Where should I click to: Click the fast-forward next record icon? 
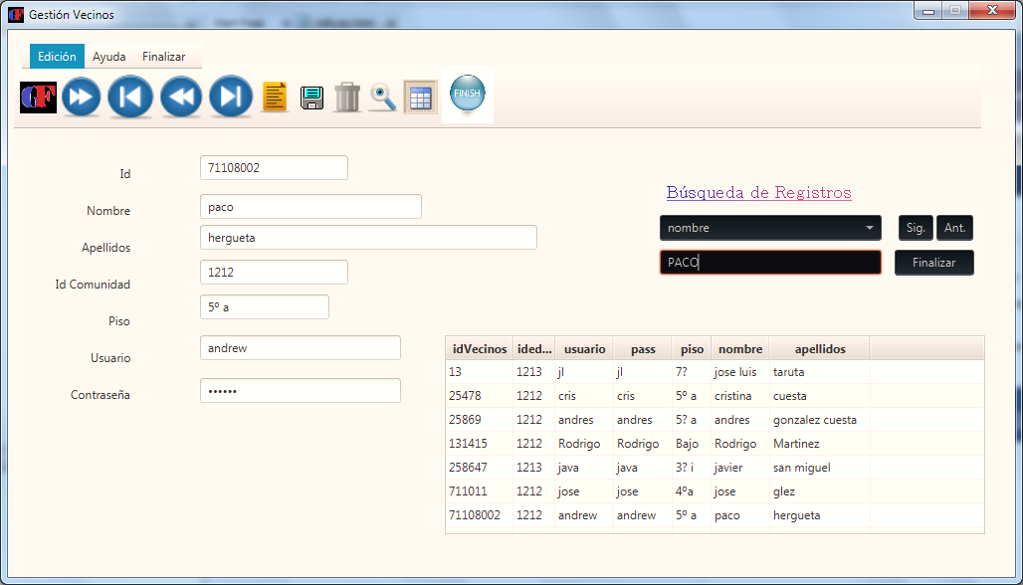tap(82, 97)
